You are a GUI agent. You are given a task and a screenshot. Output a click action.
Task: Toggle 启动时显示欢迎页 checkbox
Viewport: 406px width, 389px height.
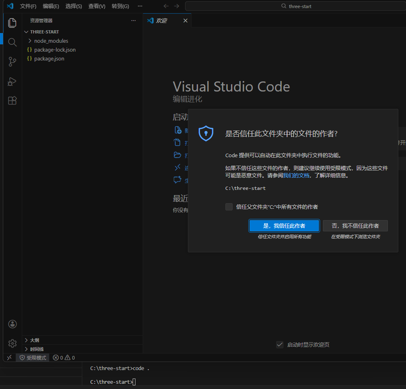[280, 345]
